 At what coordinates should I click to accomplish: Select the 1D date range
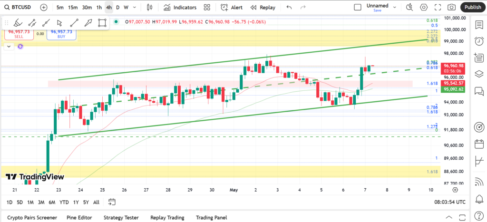point(10,202)
